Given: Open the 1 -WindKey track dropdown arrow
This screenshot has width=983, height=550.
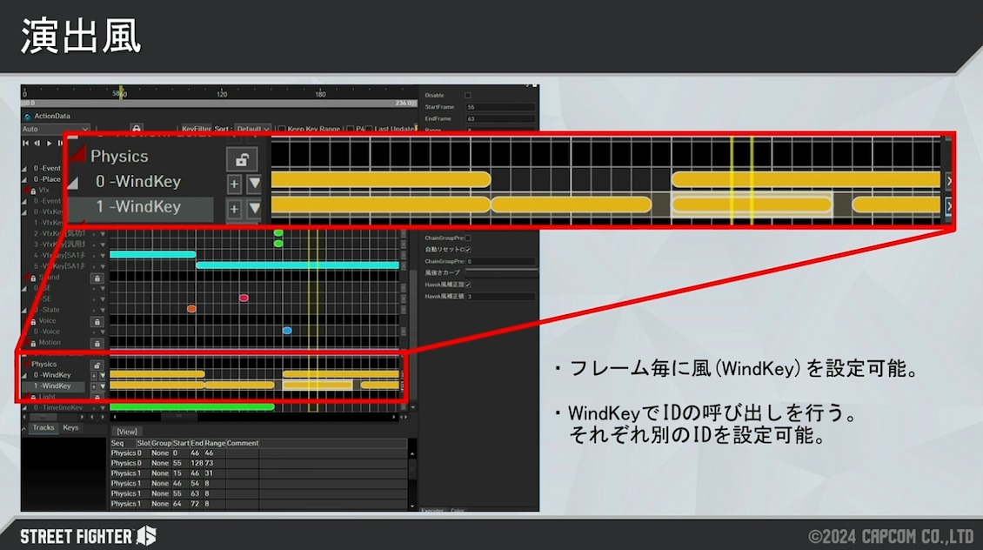Looking at the screenshot, I should pyautogui.click(x=103, y=386).
